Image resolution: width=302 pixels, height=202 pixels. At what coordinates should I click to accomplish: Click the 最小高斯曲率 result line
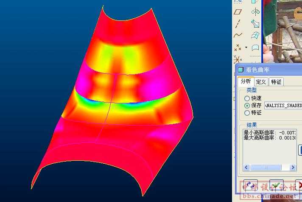pyautogui.click(x=270, y=133)
